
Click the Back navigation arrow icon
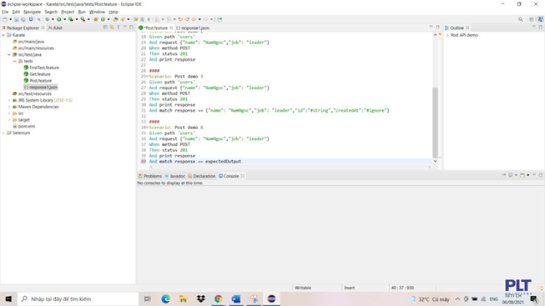pos(194,19)
